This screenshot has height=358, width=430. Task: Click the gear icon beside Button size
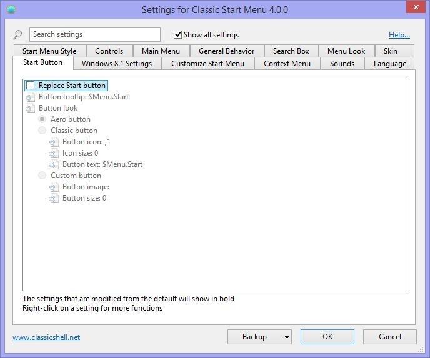(54, 198)
